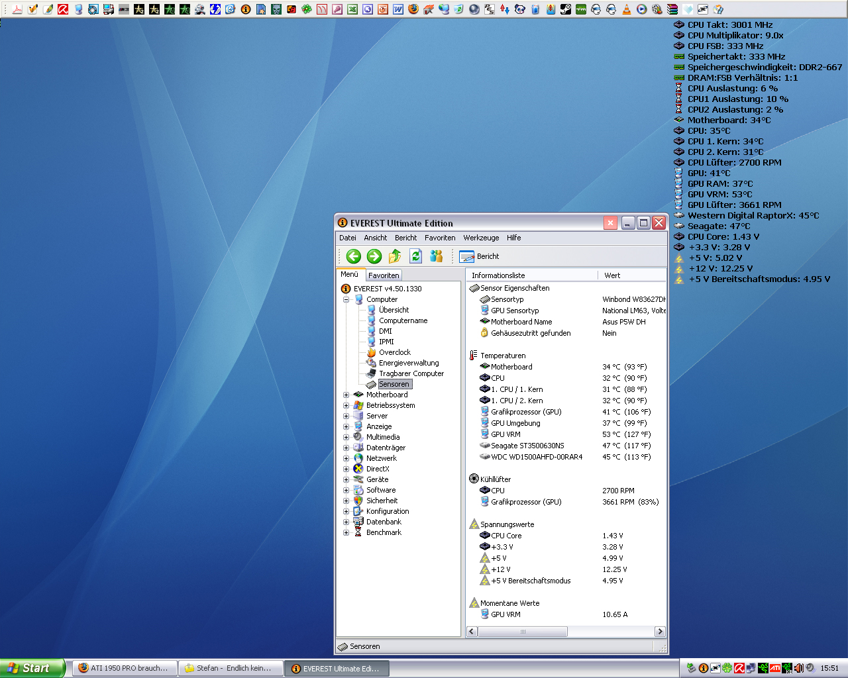This screenshot has width=848, height=678.
Task: Click the horizontal scrollbar thumb in details pane
Action: (523, 632)
